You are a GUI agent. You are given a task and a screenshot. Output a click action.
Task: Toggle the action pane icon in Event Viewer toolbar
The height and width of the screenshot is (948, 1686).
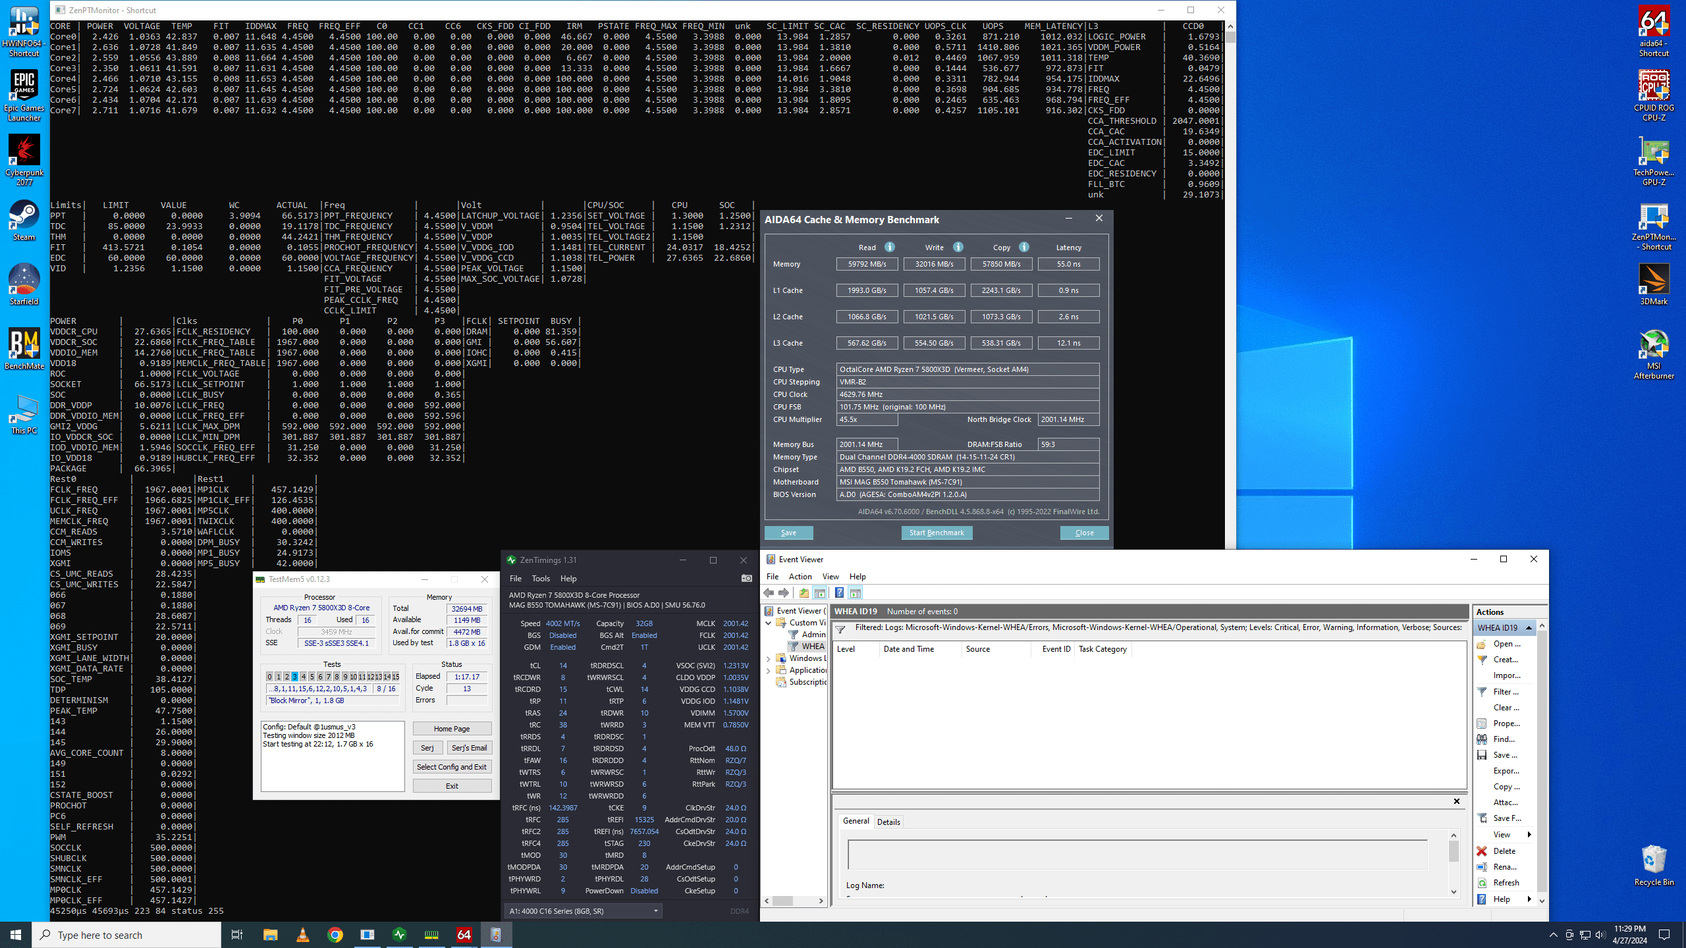(x=856, y=593)
